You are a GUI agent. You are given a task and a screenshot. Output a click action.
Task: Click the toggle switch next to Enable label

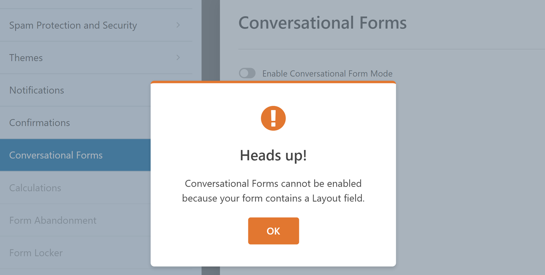click(x=247, y=73)
